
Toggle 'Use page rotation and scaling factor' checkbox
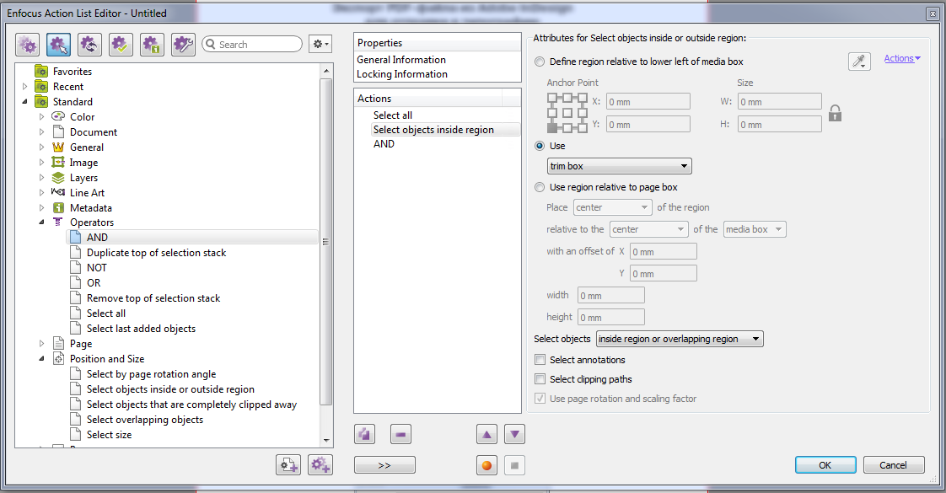tap(540, 399)
